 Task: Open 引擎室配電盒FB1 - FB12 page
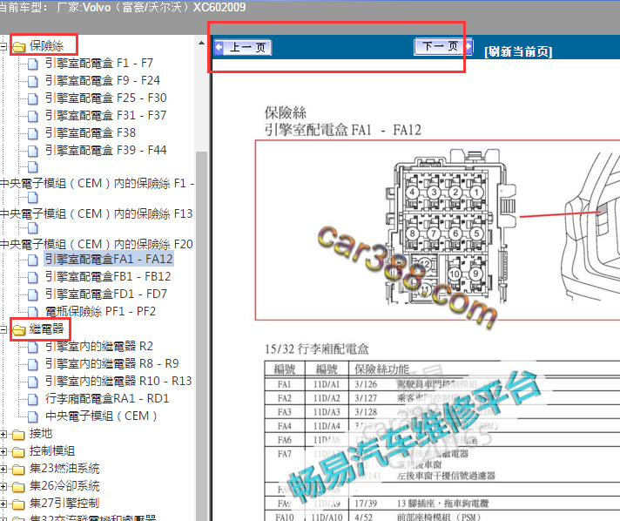click(108, 276)
